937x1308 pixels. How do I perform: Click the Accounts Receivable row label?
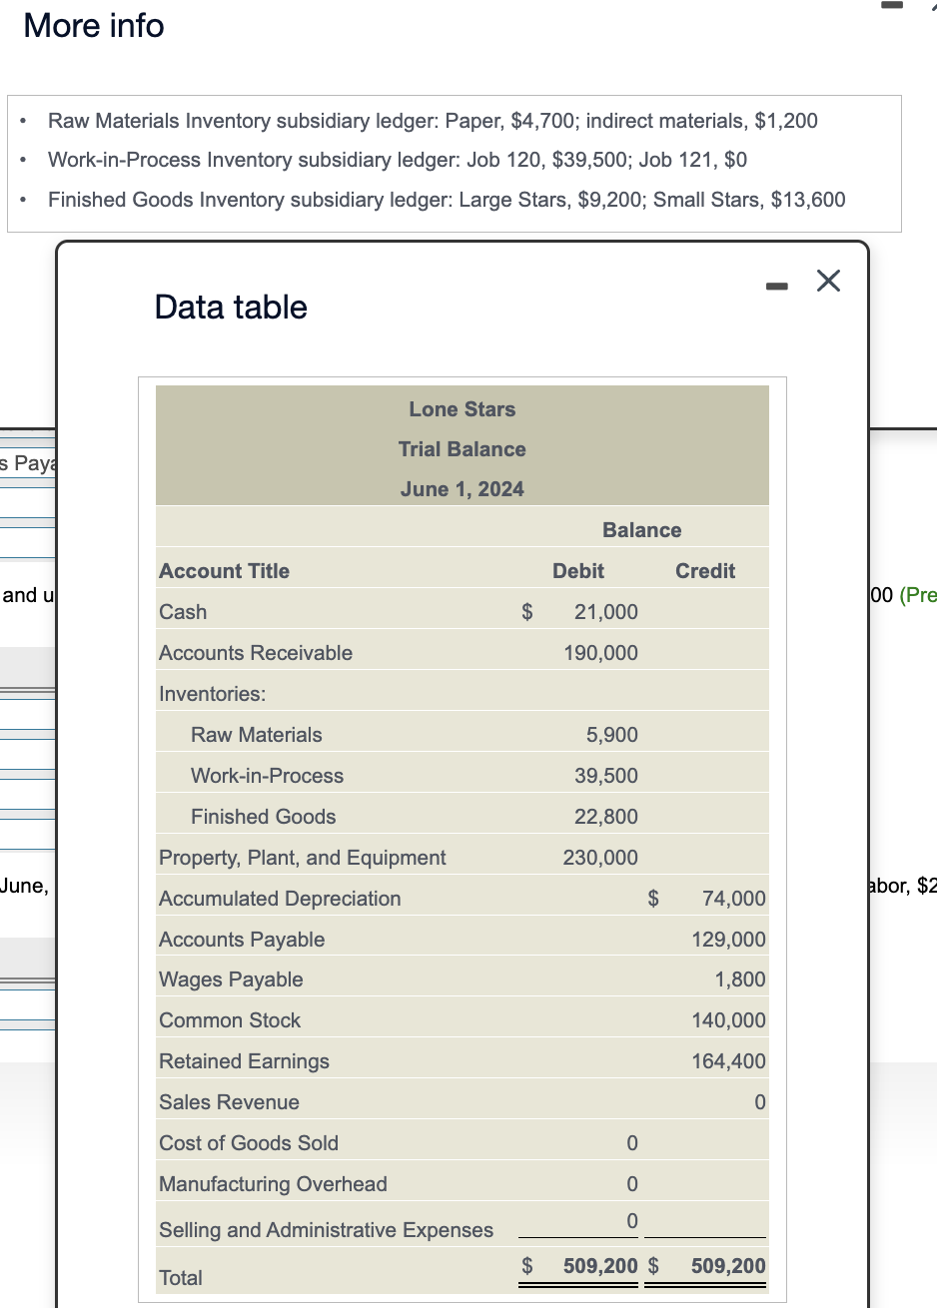(x=256, y=653)
